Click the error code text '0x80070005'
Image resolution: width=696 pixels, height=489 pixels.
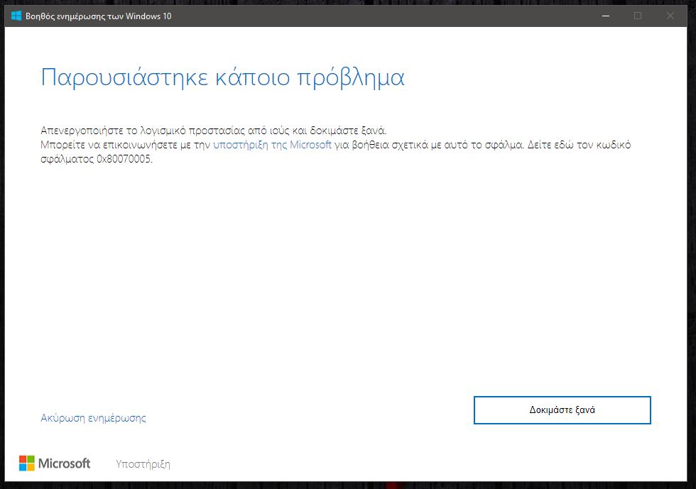click(x=124, y=159)
